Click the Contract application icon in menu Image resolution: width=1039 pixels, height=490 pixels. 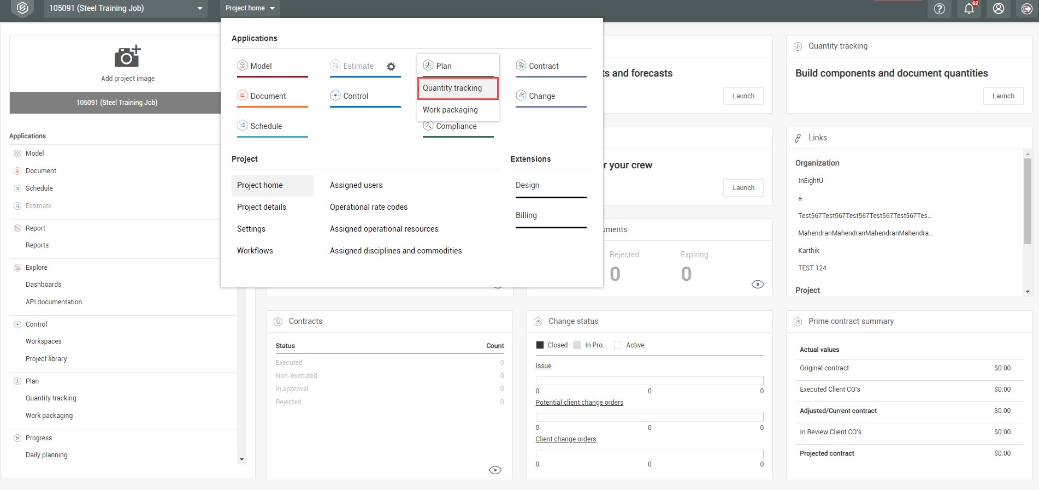(x=521, y=66)
